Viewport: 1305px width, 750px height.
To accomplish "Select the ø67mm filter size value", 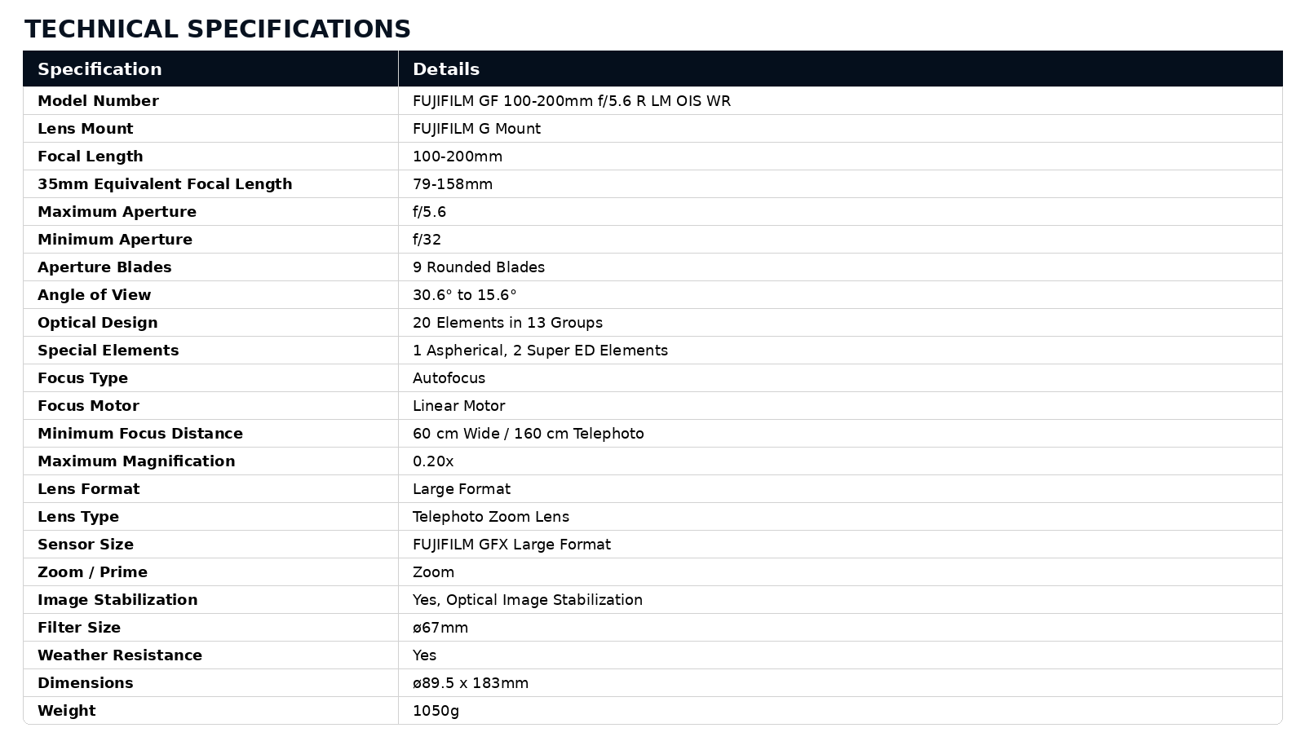I will [440, 628].
